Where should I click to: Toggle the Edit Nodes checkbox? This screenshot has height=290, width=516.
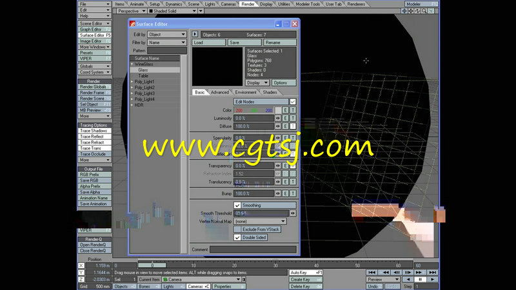tap(293, 102)
